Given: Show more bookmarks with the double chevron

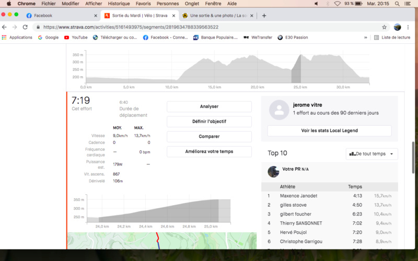Looking at the screenshot, I should [365, 38].
